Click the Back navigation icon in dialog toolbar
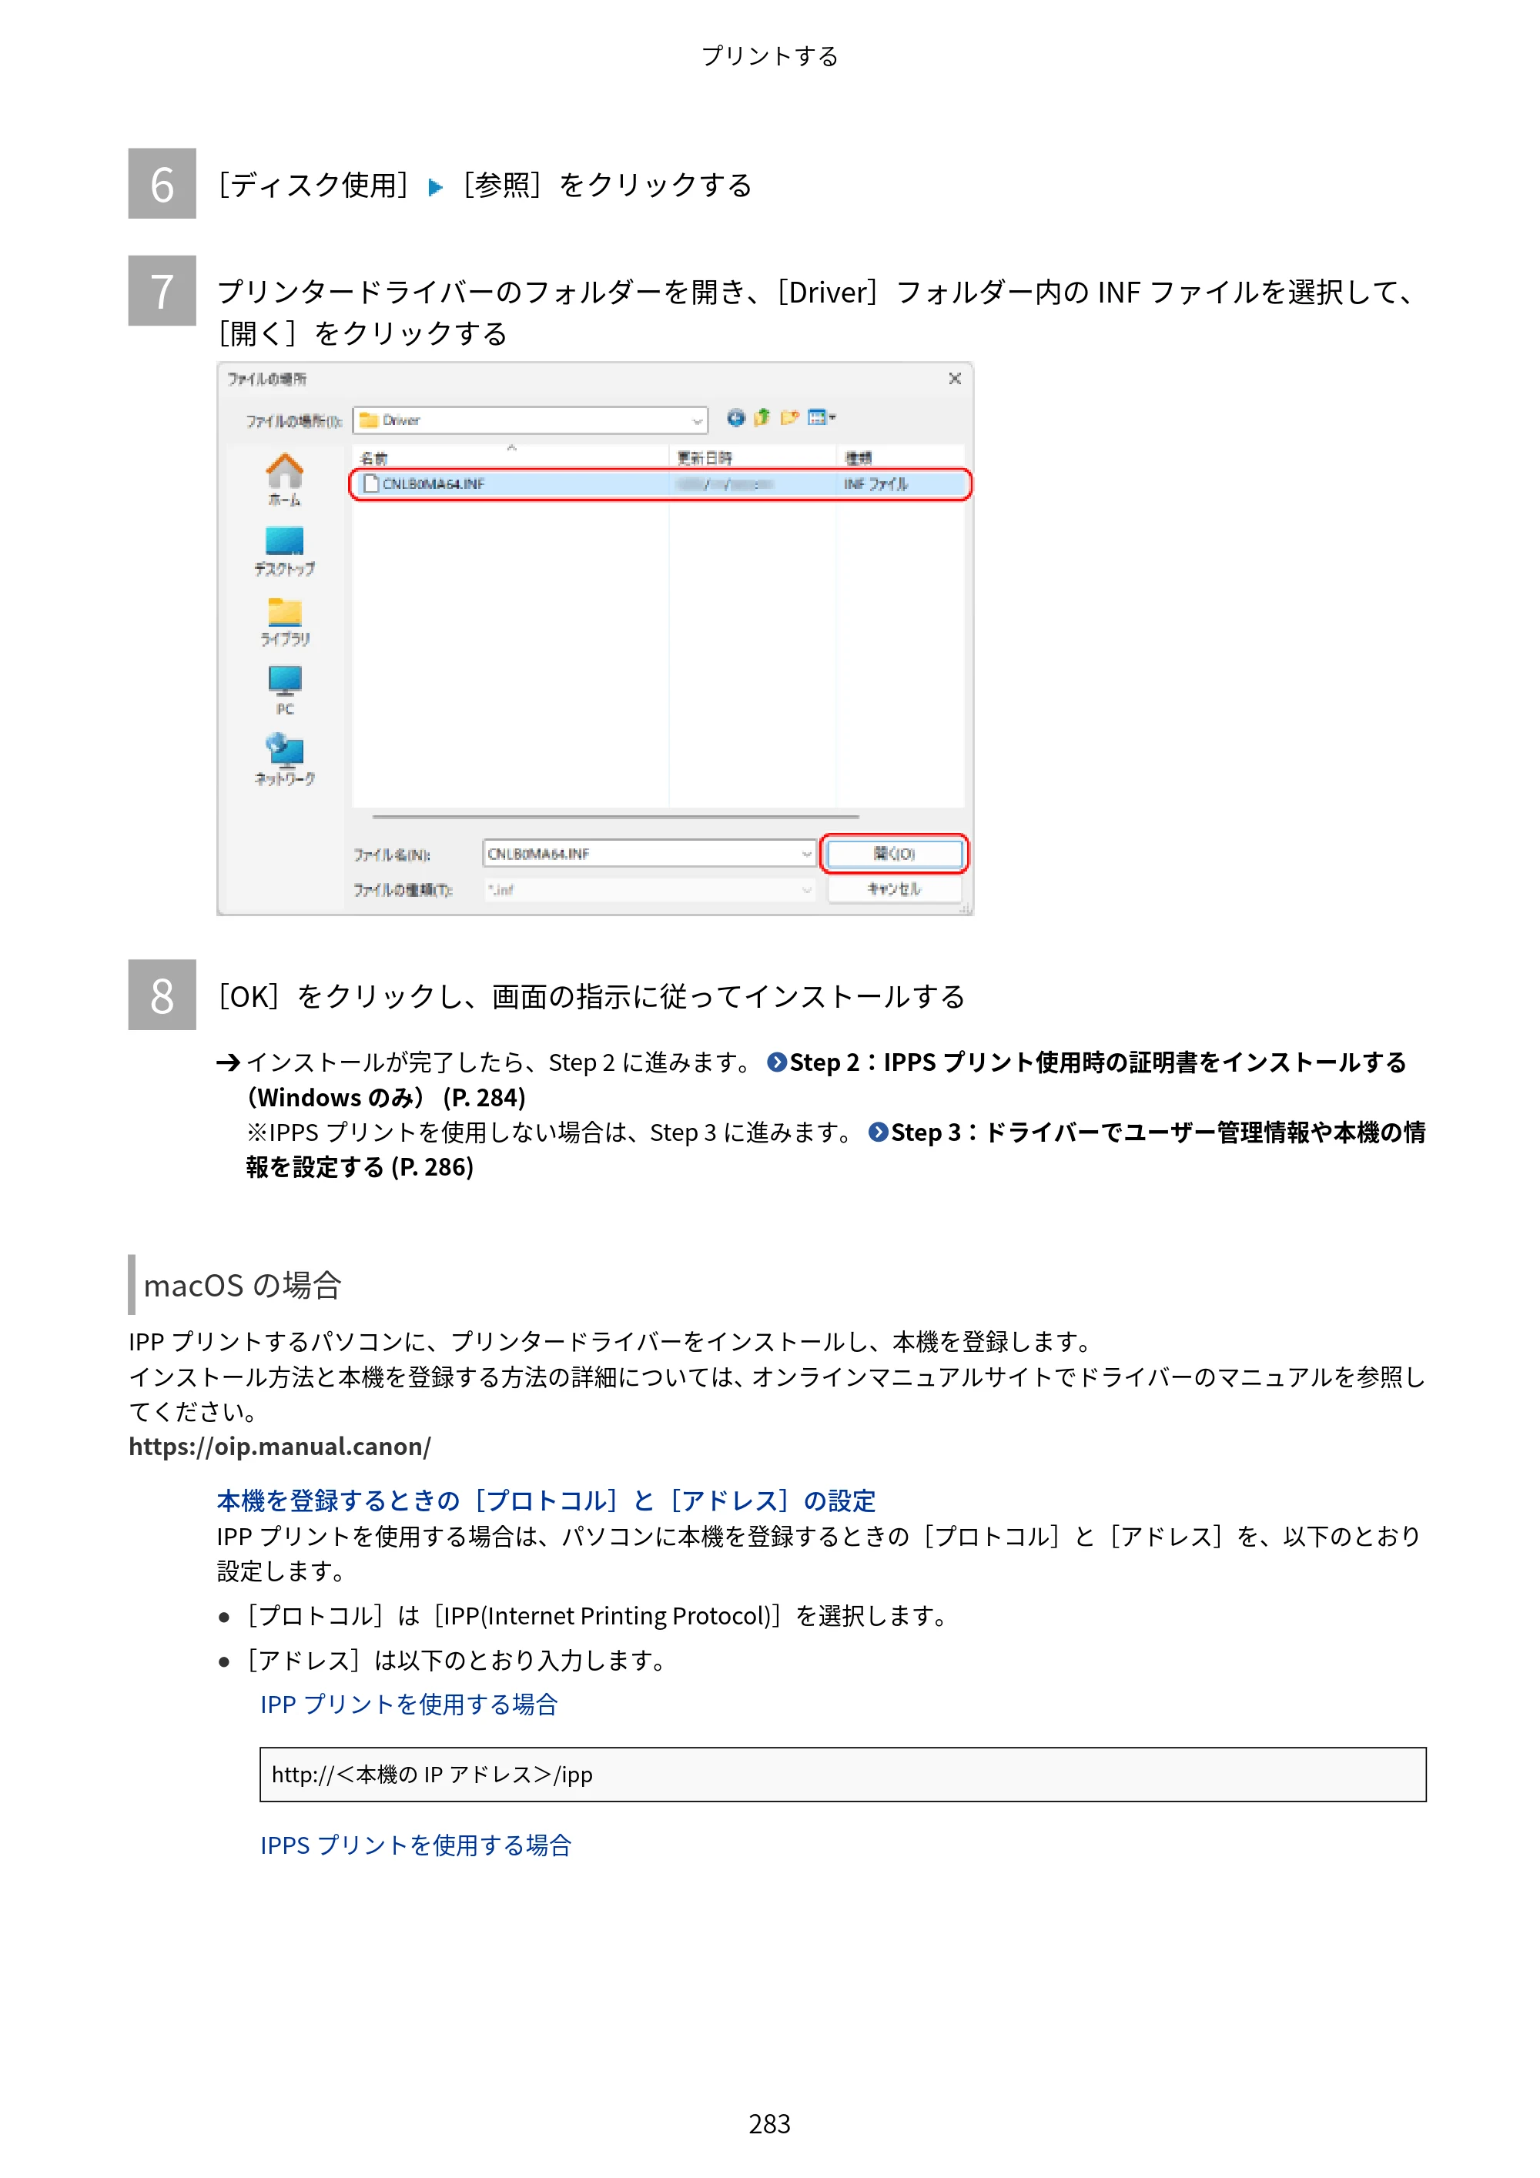The width and height of the screenshot is (1540, 2178). [x=735, y=417]
